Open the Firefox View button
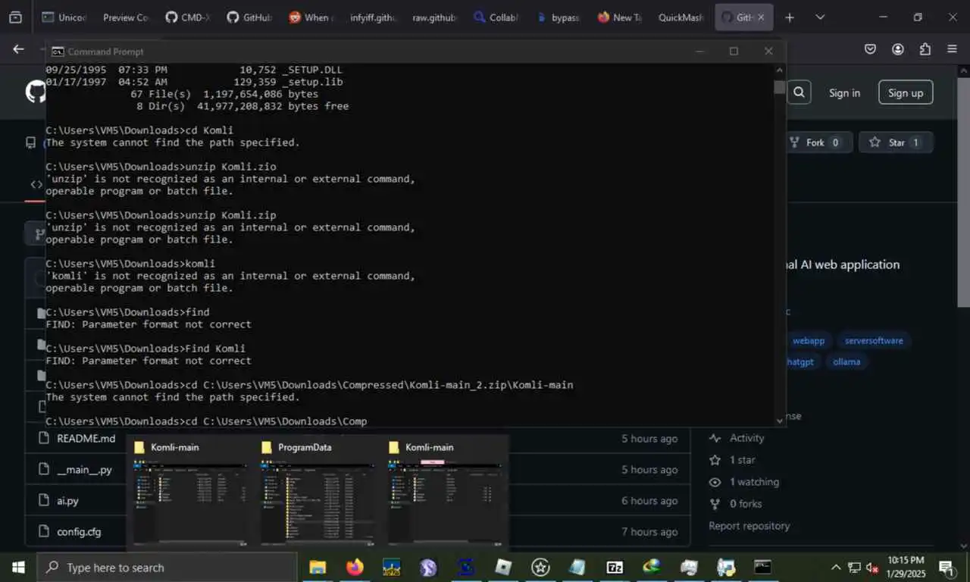The image size is (970, 582). [x=15, y=17]
